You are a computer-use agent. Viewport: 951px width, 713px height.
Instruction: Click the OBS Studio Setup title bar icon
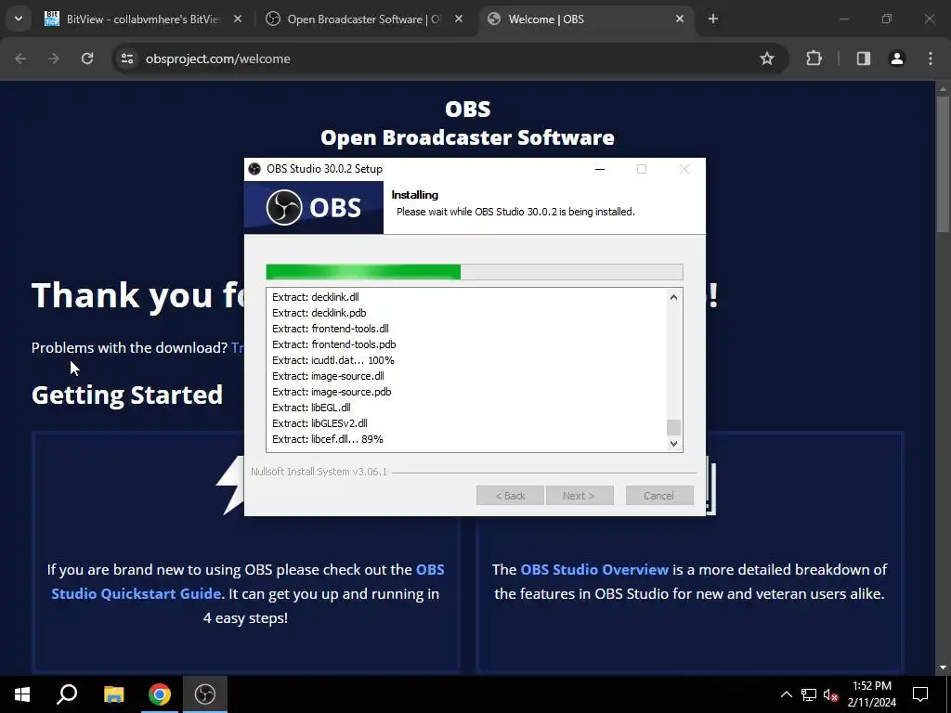coord(254,169)
